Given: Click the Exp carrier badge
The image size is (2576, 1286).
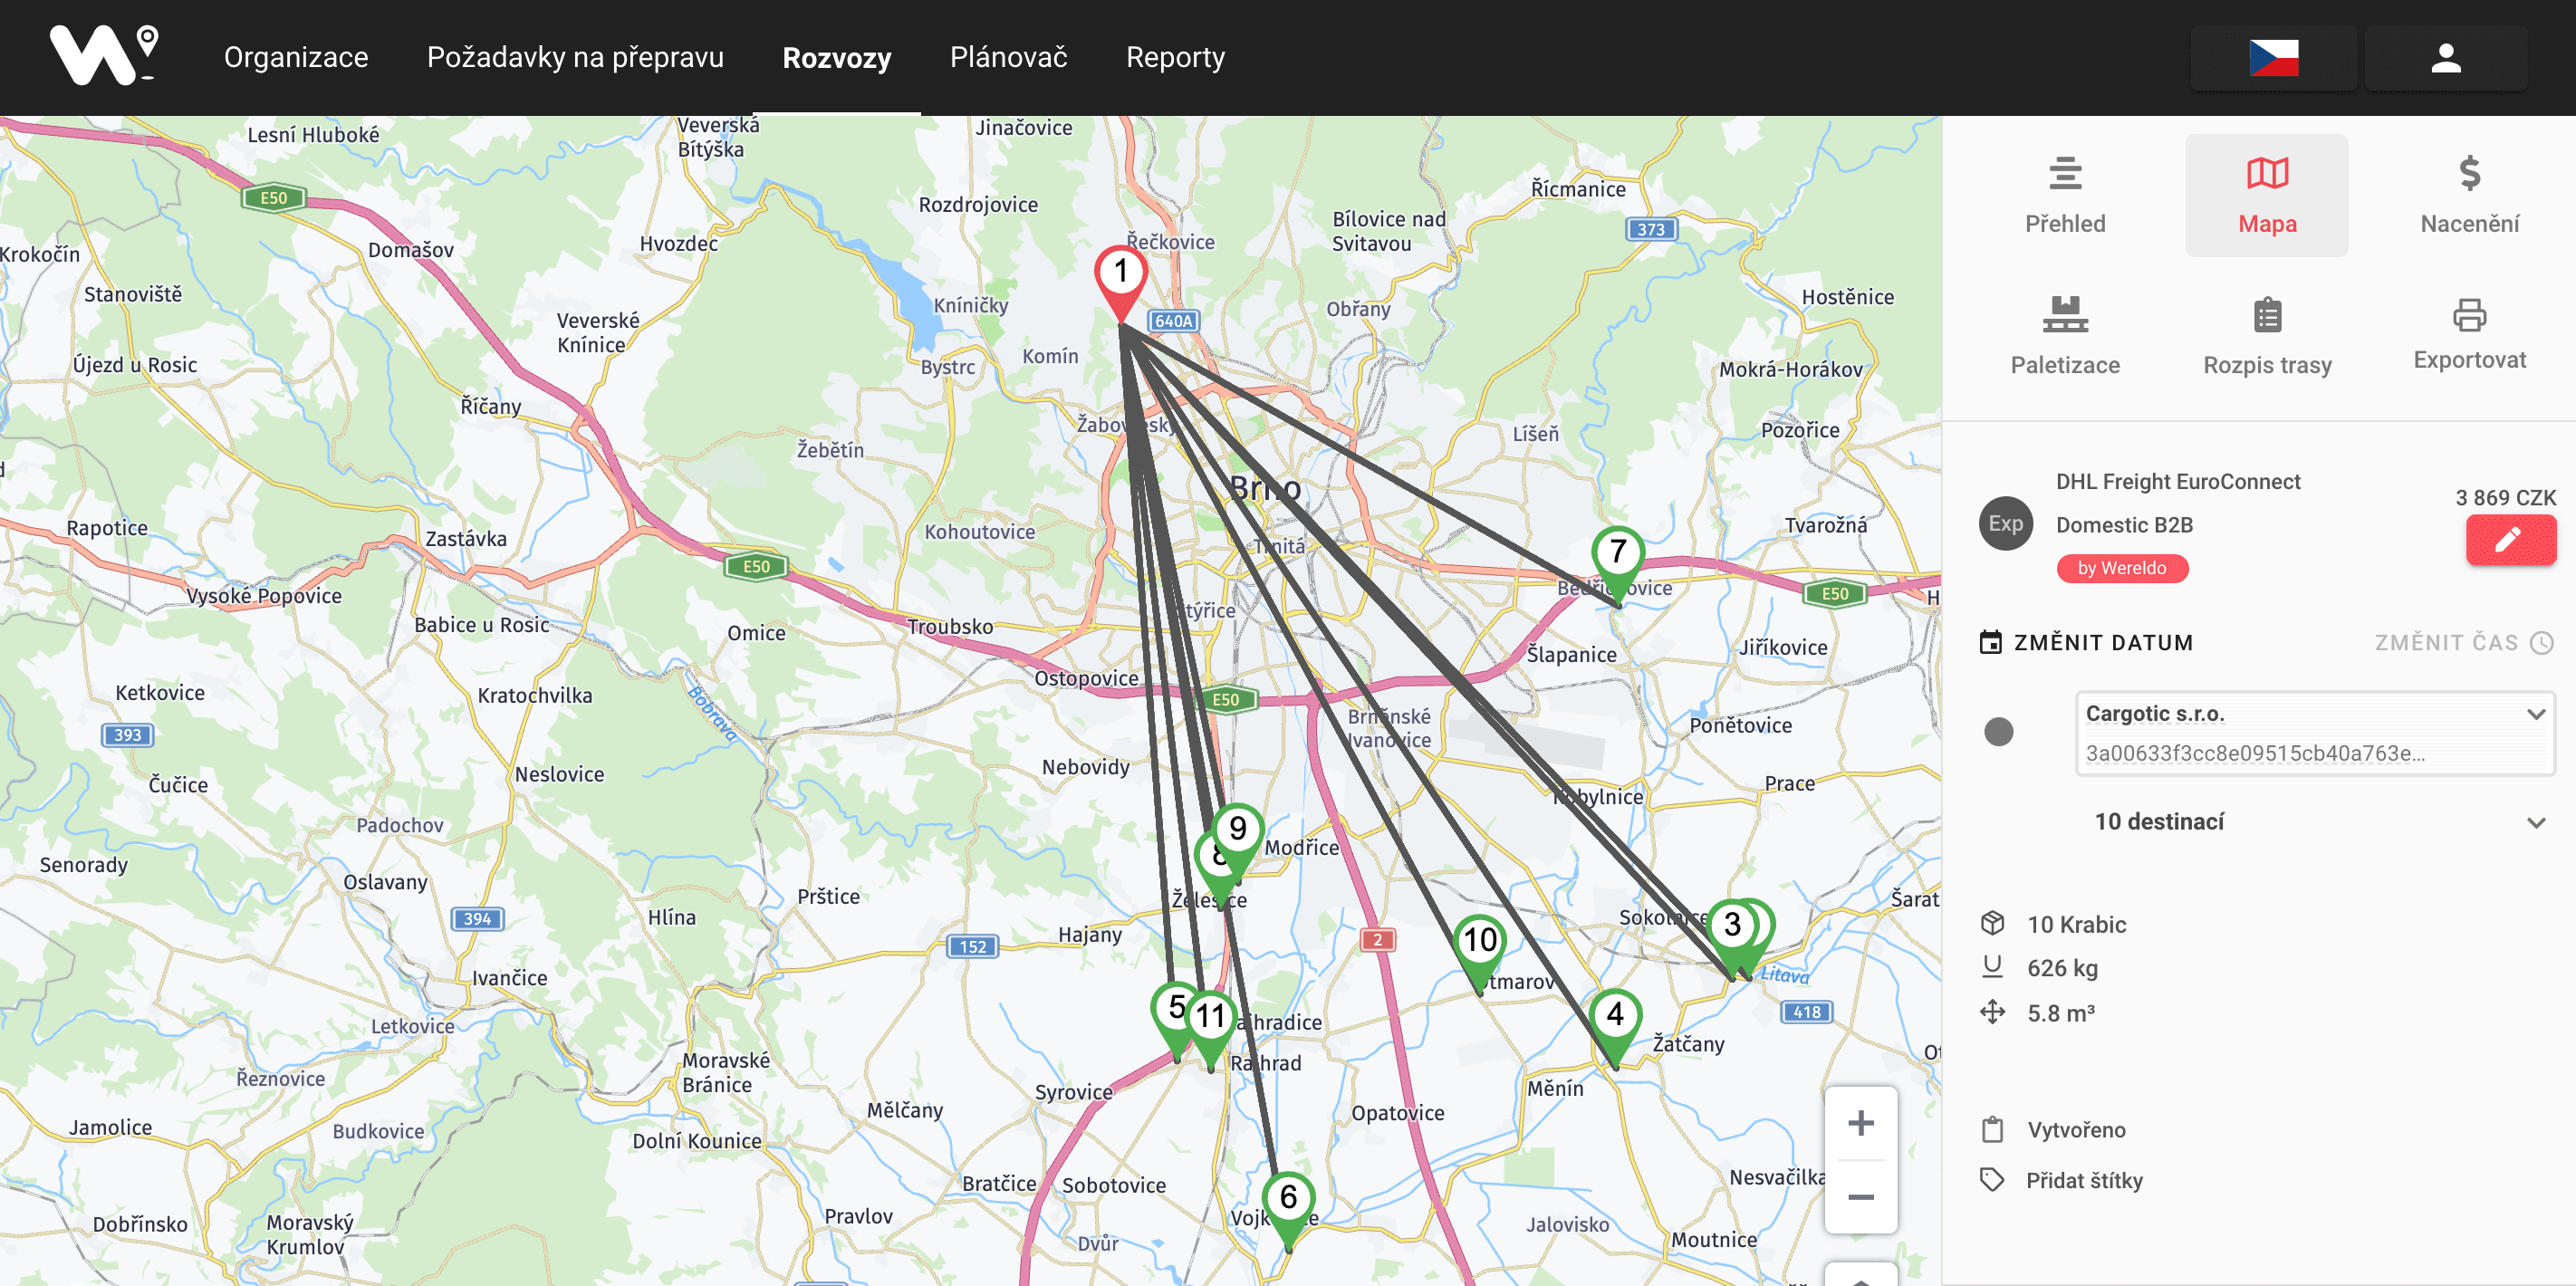Looking at the screenshot, I should (x=2005, y=523).
